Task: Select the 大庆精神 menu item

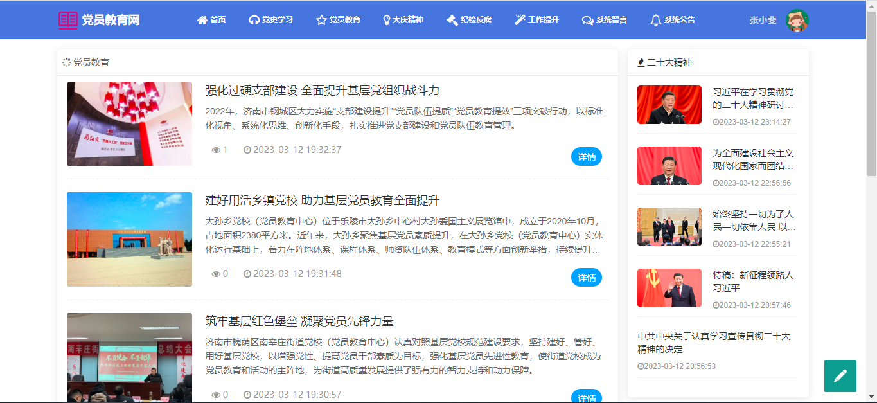Action: point(403,20)
